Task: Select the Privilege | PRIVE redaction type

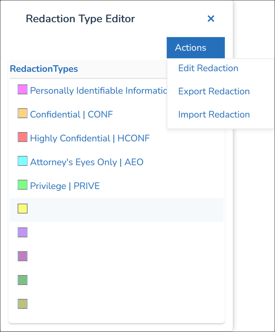Action: 65,186
